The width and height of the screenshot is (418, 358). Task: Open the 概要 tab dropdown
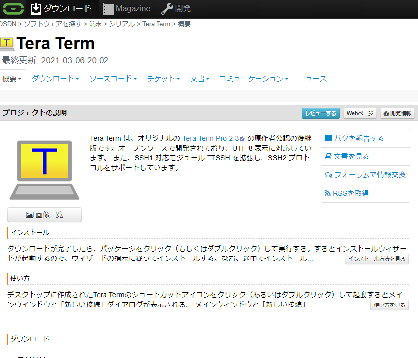point(12,79)
